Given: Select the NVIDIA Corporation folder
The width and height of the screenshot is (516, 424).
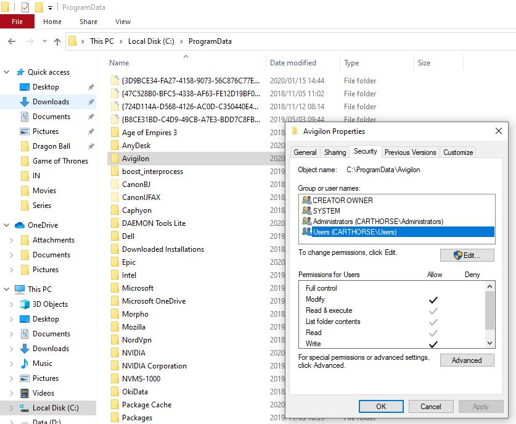Looking at the screenshot, I should [x=154, y=366].
